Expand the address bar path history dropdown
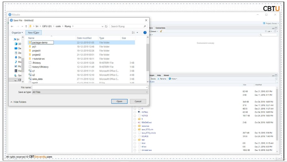 tap(102, 26)
